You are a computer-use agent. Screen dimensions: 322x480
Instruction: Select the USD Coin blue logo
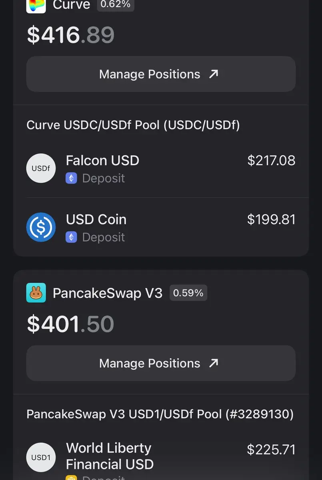point(41,227)
